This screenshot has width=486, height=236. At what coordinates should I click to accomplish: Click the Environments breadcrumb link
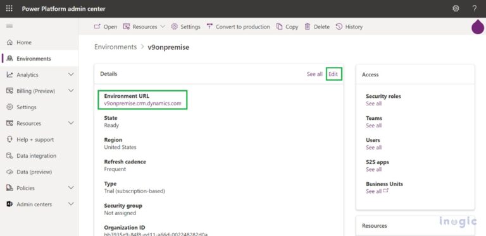[x=115, y=47]
